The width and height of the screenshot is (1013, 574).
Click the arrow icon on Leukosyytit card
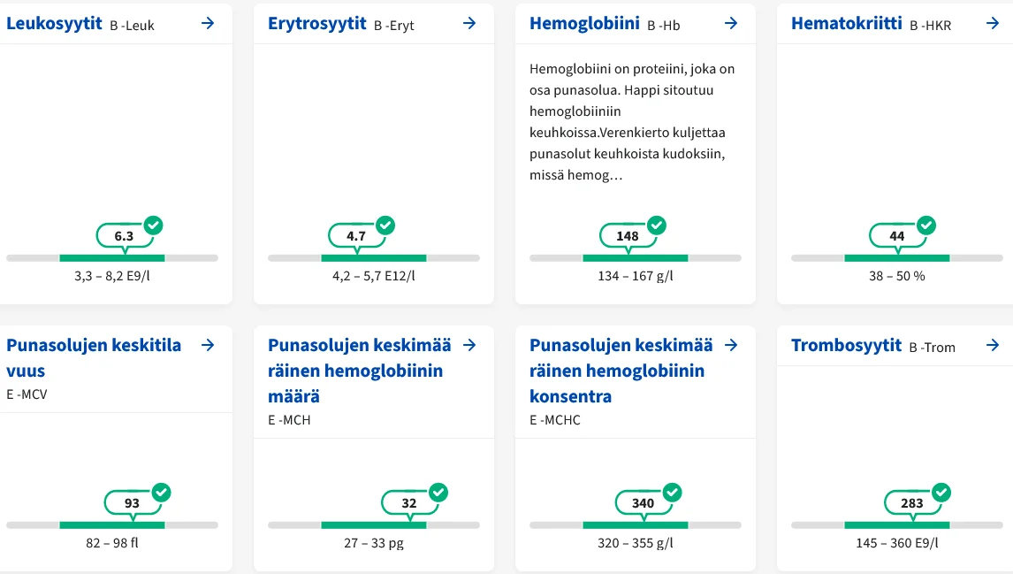click(208, 24)
